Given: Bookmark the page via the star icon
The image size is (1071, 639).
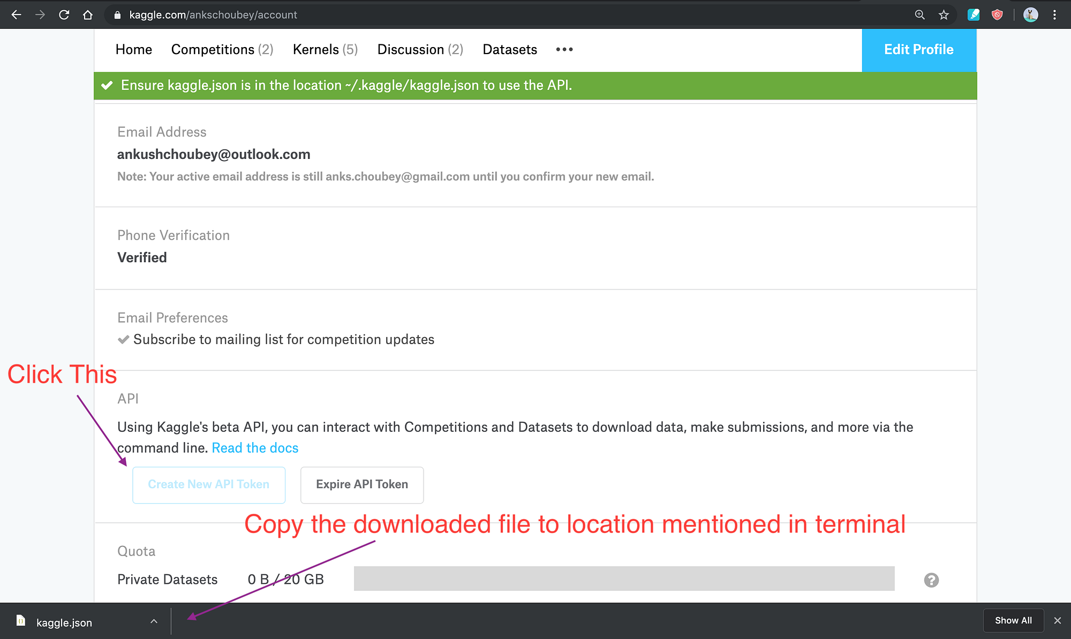Looking at the screenshot, I should [x=944, y=14].
